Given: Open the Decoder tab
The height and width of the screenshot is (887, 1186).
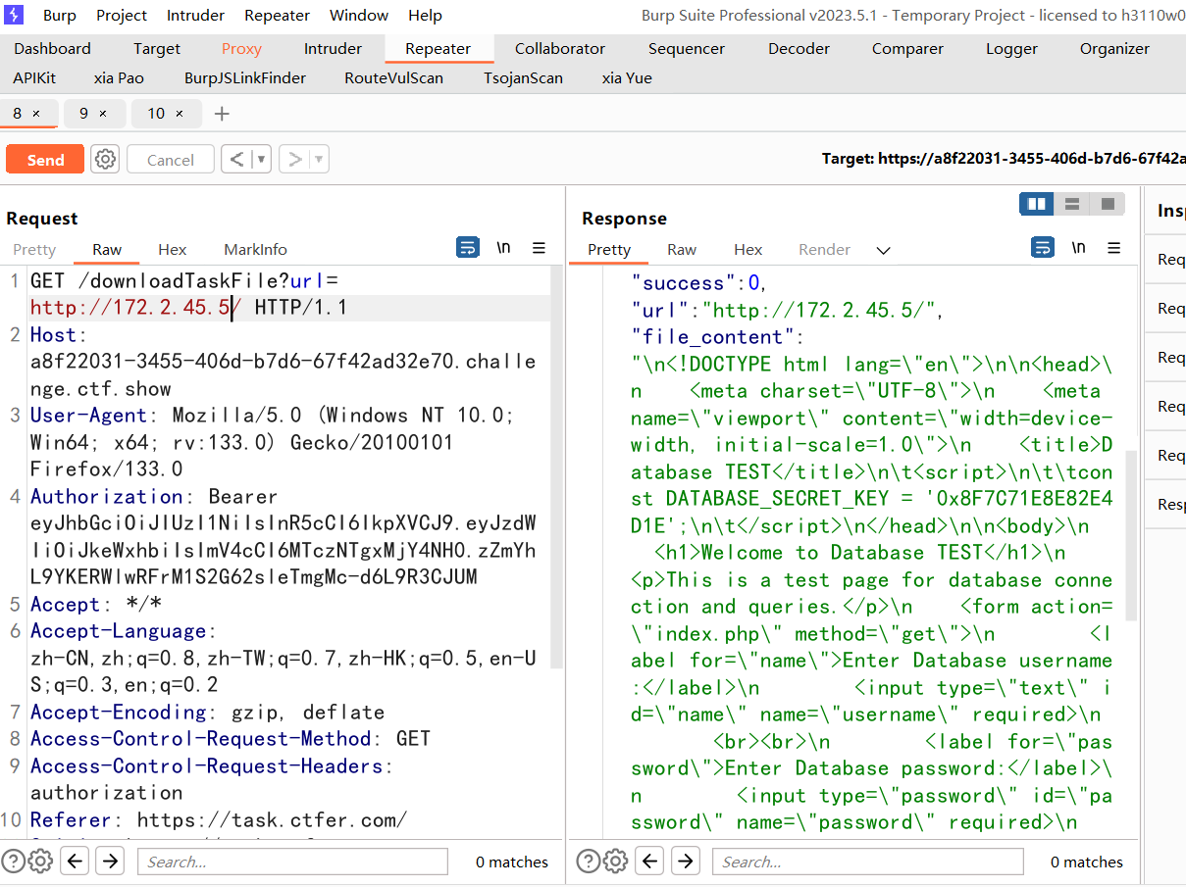Looking at the screenshot, I should 799,48.
